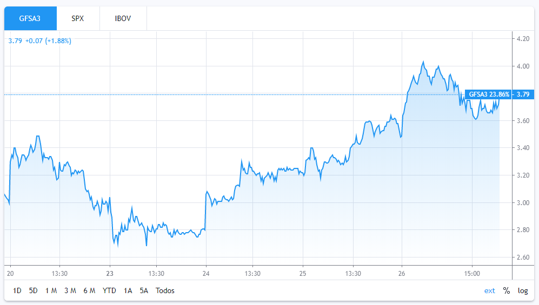Click the 4.00 price axis level
The image size is (539, 305).
pos(523,66)
